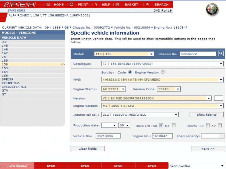This screenshot has width=226, height=169.
Task: Toggle the 5P doors checkbox
Action: [220, 125]
